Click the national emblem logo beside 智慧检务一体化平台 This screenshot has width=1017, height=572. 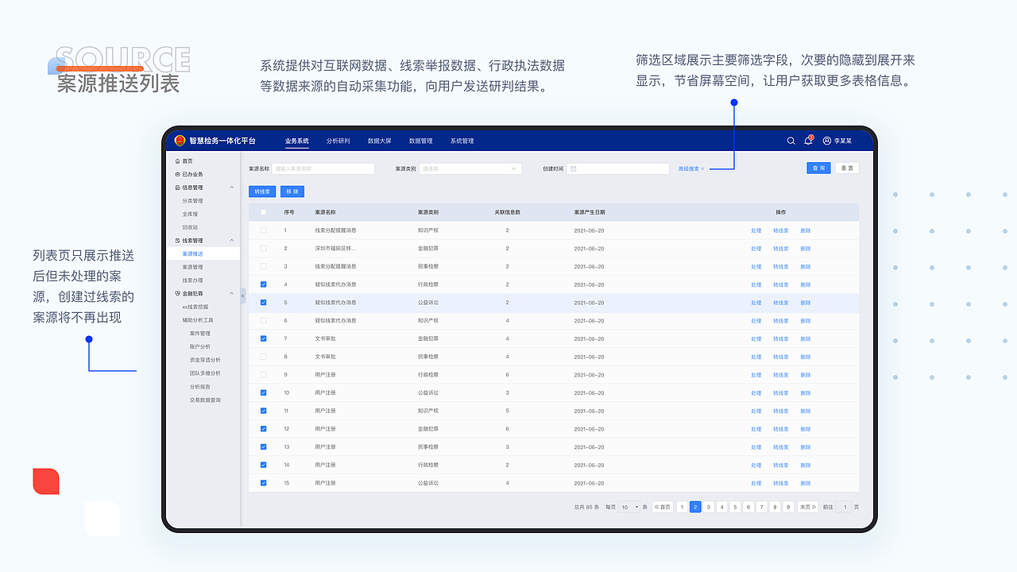pyautogui.click(x=180, y=140)
